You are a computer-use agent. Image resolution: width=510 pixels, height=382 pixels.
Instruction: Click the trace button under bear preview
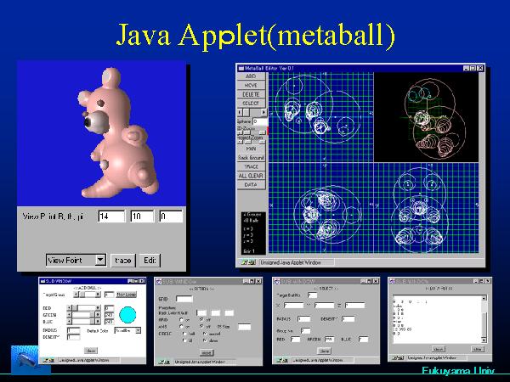pyautogui.click(x=123, y=260)
